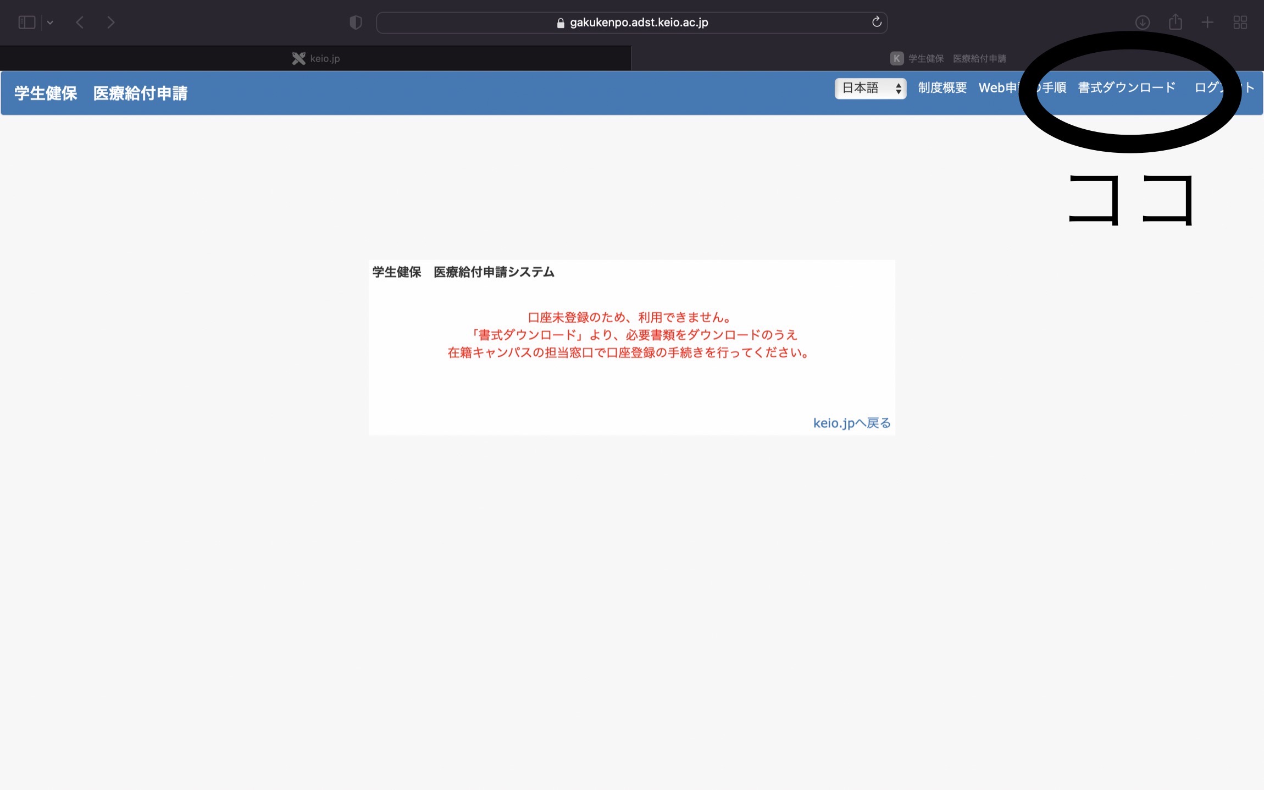Add a new tab with plus icon
The image size is (1264, 790).
click(x=1207, y=23)
